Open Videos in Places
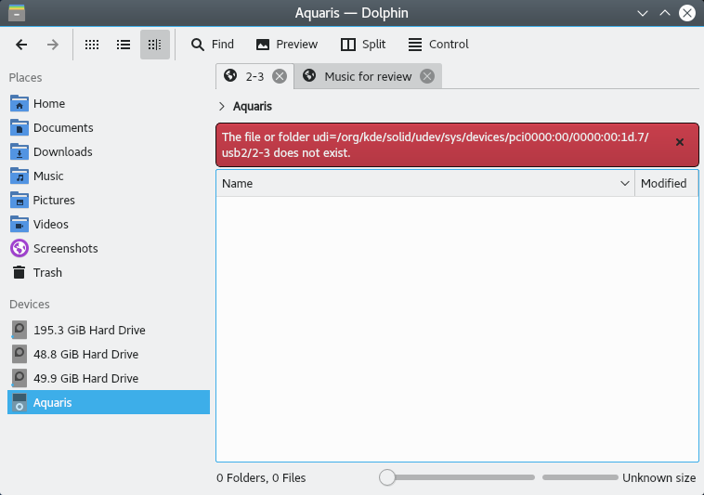 [109, 225]
